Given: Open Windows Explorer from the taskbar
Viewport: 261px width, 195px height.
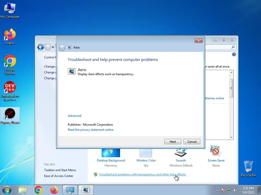Looking at the screenshot, I should tap(23, 190).
